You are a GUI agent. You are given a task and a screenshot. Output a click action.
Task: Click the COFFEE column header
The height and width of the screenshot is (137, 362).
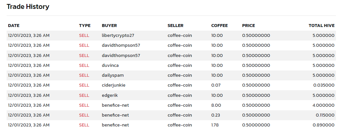(219, 26)
